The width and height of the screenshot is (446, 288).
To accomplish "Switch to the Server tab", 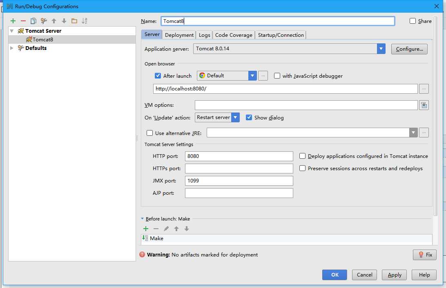I will pyautogui.click(x=152, y=34).
